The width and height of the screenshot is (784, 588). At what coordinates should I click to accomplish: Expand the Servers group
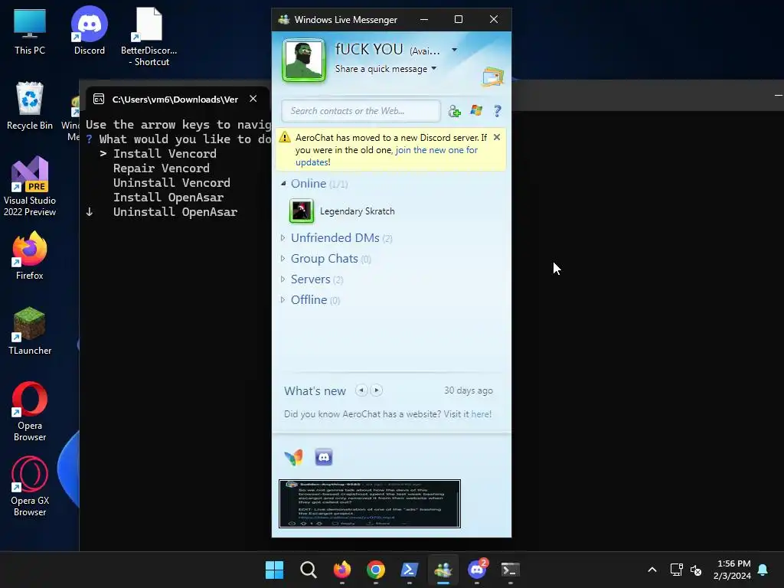(x=283, y=279)
